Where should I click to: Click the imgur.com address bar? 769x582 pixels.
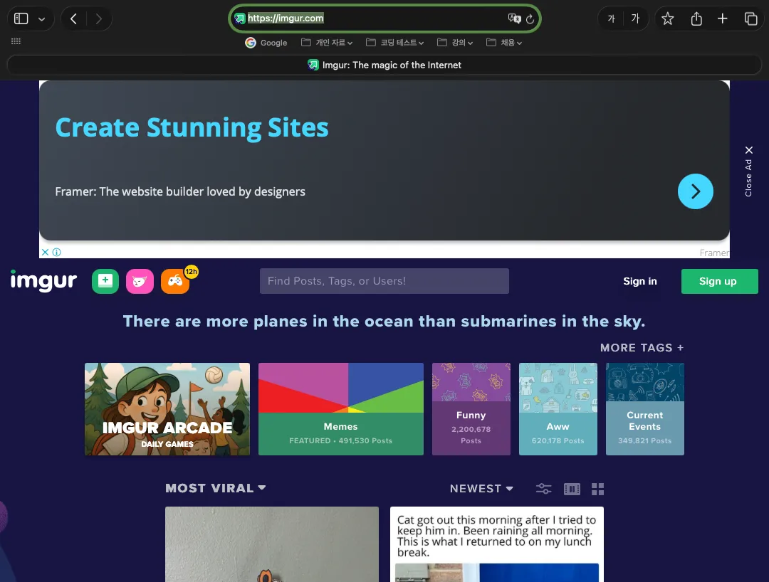(384, 18)
